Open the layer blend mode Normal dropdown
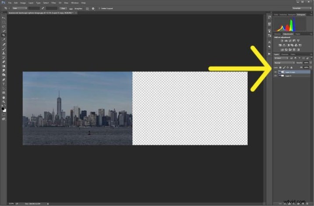 click(284, 63)
